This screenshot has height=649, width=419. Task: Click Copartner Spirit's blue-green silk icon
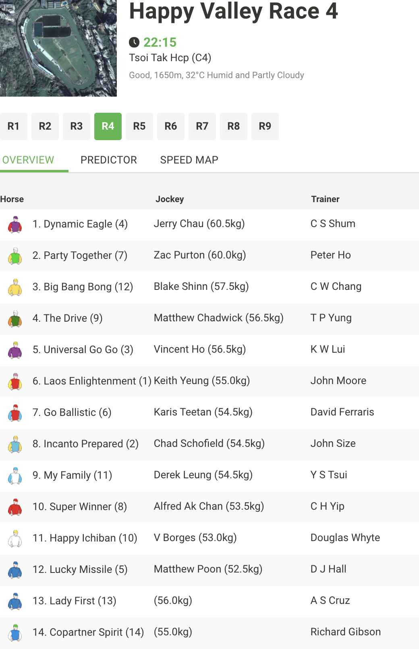point(15,632)
